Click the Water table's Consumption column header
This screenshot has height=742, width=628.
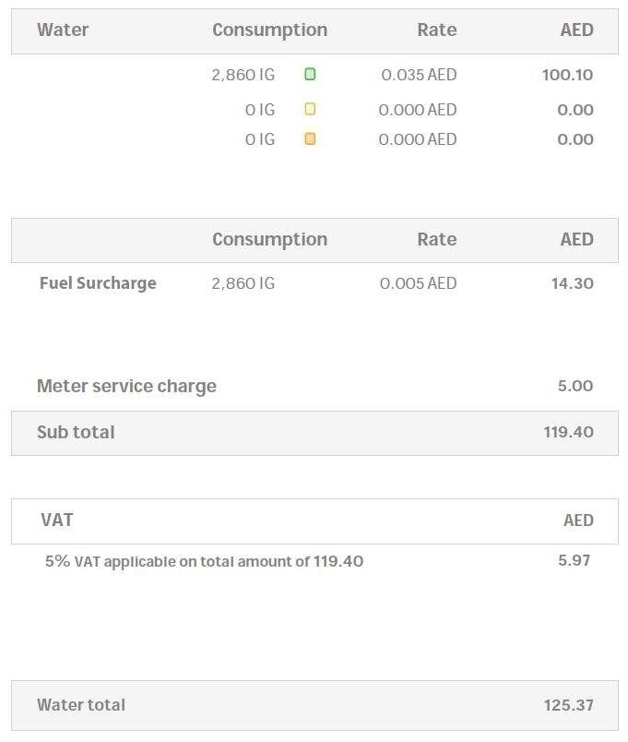(x=269, y=30)
